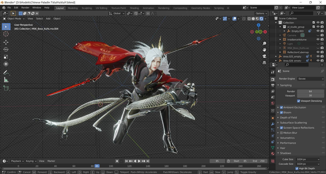Activate the Move tool
Screen dimensions: 326x174
click(6, 42)
